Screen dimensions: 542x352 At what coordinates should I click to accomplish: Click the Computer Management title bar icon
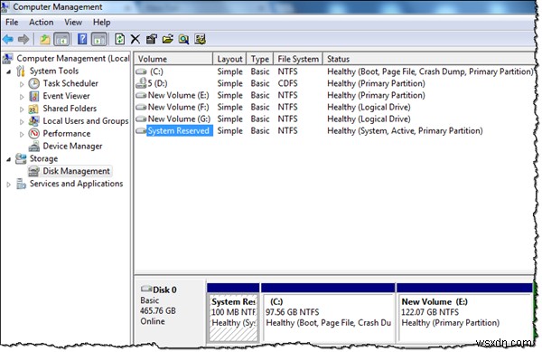point(5,6)
